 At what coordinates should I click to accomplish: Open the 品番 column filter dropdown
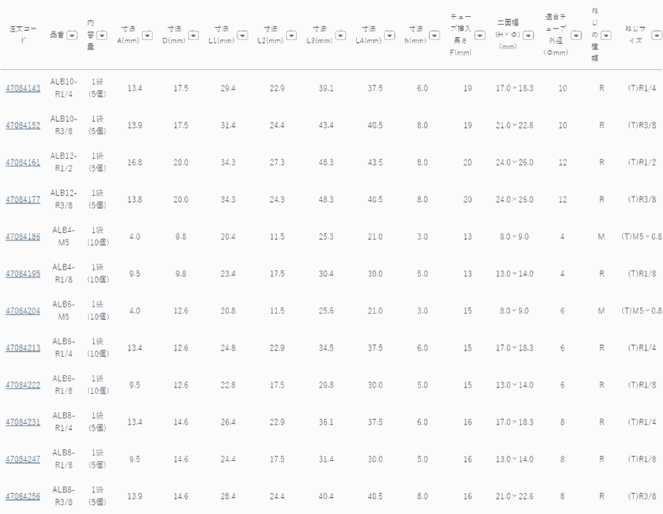point(72,35)
